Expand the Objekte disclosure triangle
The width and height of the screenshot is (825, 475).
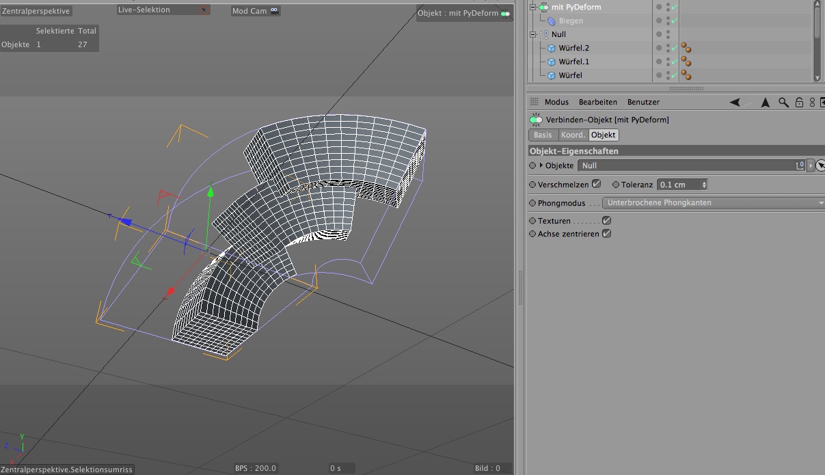[x=541, y=165]
